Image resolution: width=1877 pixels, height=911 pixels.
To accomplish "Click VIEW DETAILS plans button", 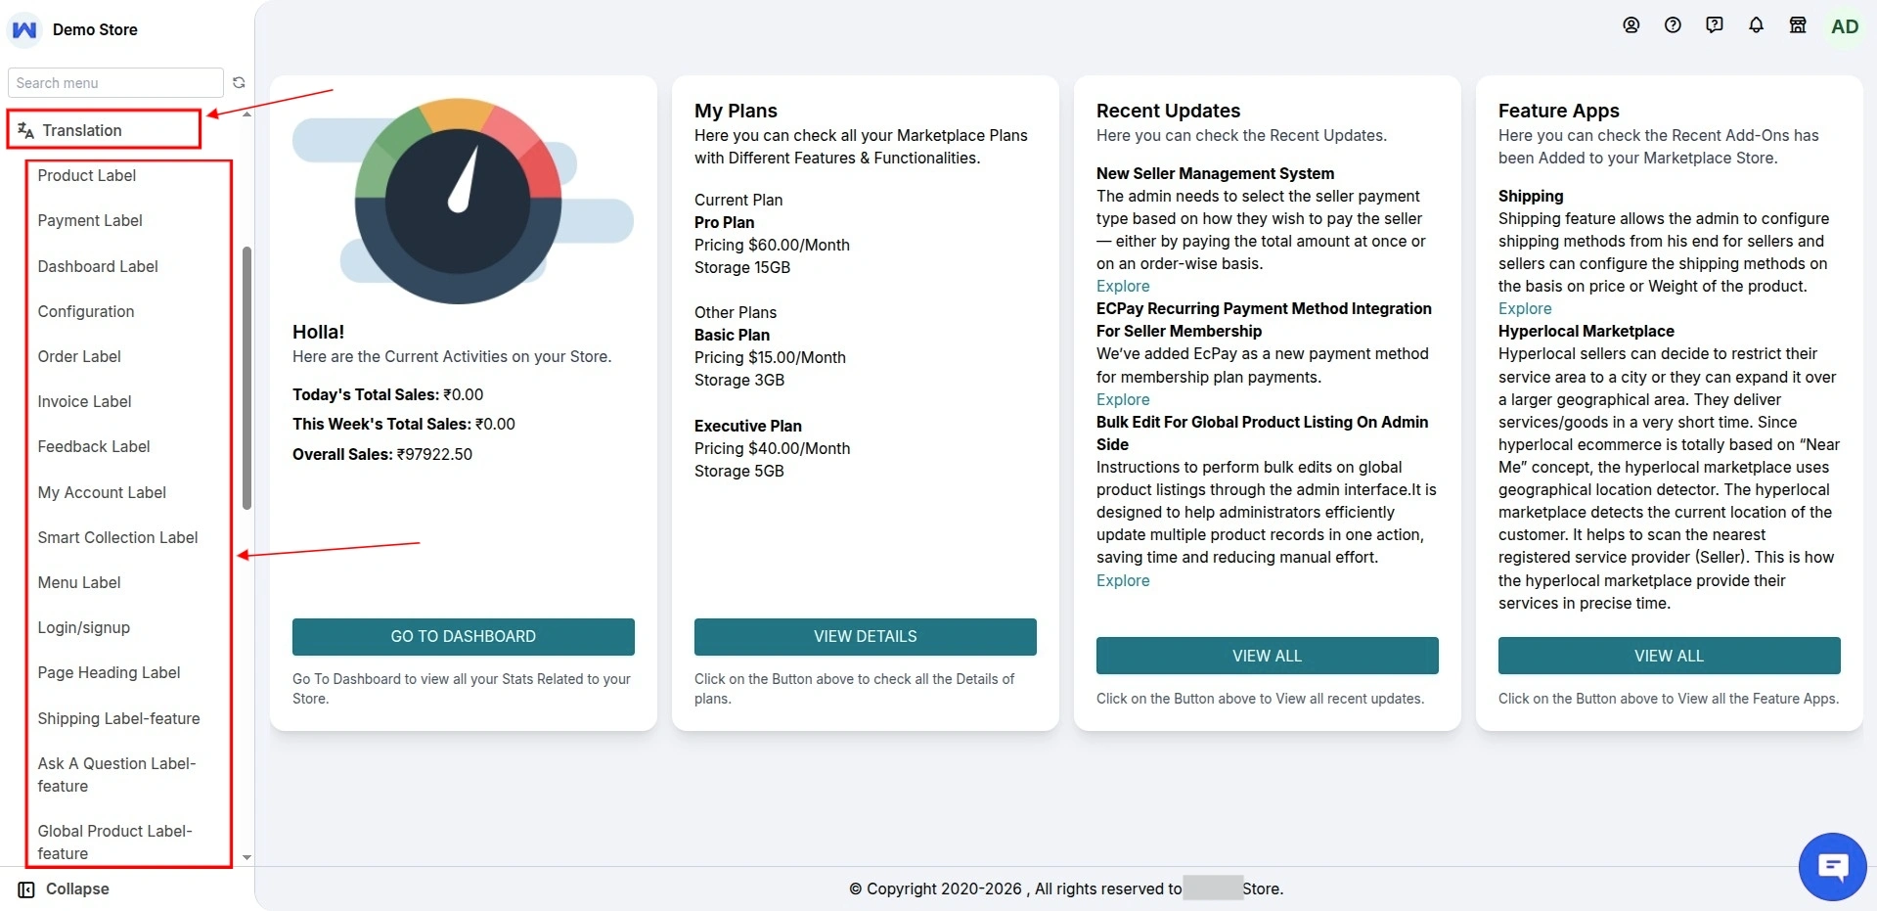I will tap(866, 636).
